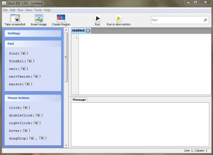The height and width of the screenshot is (155, 213).
Task: Maximize the Sikuli IDE window
Action: point(196,2)
